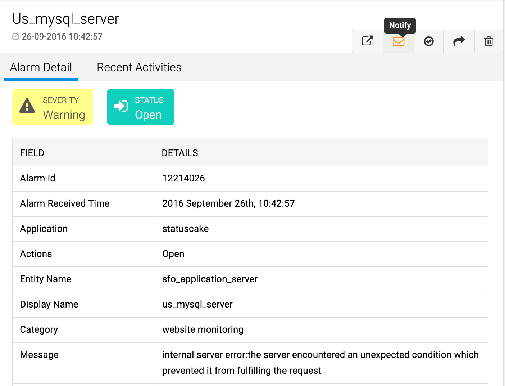This screenshot has width=505, height=386.
Task: Click the open in new window icon
Action: pos(367,41)
